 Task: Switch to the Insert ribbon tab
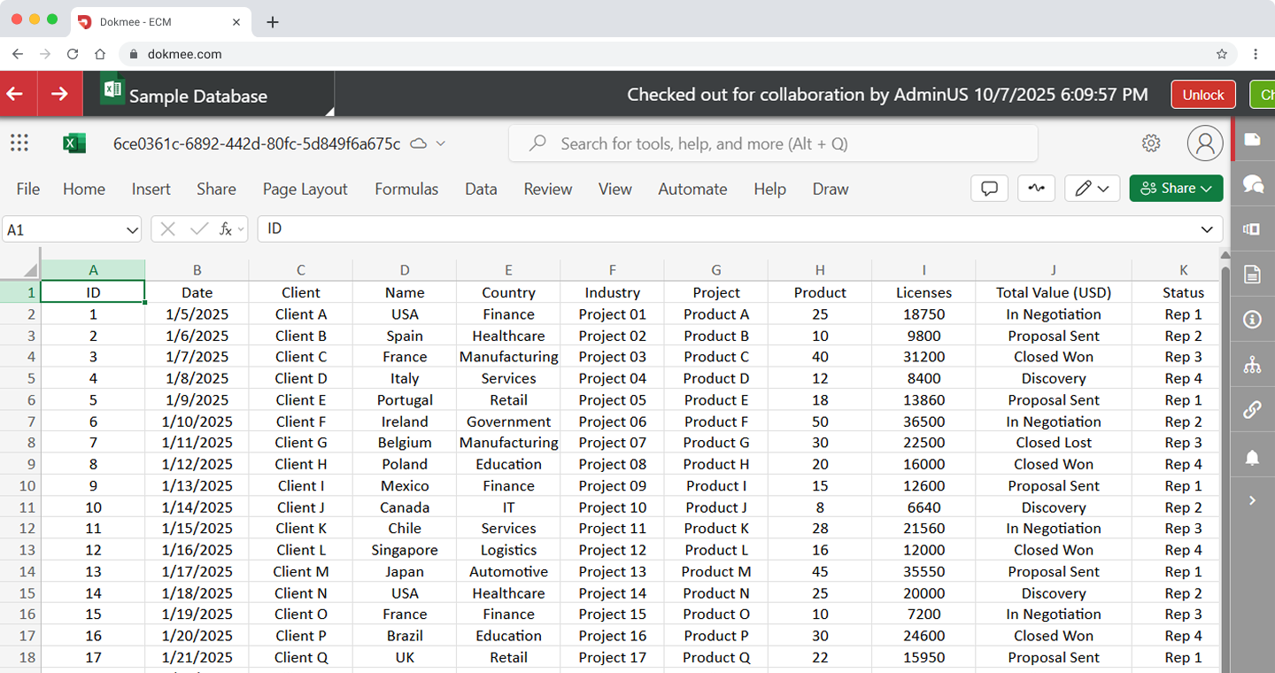click(151, 189)
